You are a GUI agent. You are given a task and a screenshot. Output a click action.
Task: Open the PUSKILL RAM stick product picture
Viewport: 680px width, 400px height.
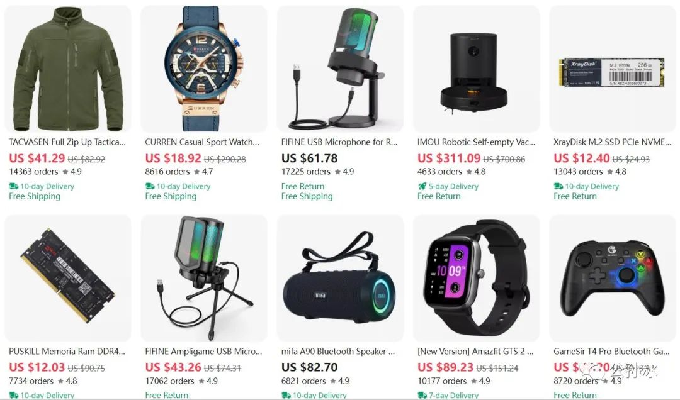[67, 278]
